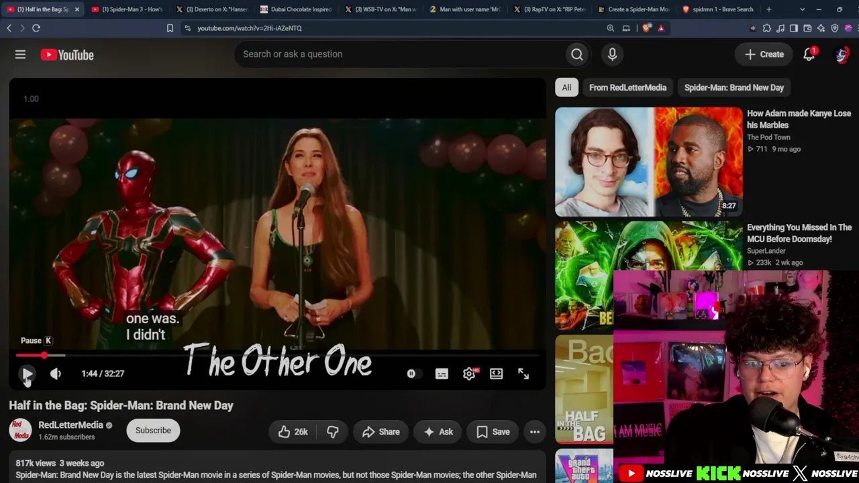The height and width of the screenshot is (483, 859).
Task: Mute the video with the speaker icon
Action: click(x=56, y=374)
